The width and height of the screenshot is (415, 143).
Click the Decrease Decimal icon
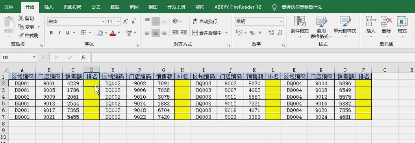(x=280, y=33)
